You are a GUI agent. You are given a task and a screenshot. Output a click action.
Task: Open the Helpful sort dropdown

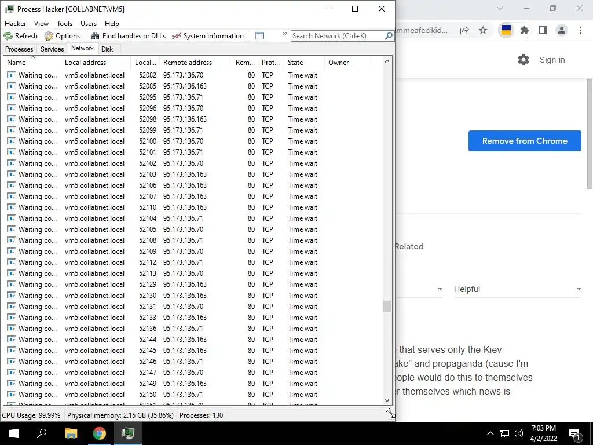coord(517,290)
